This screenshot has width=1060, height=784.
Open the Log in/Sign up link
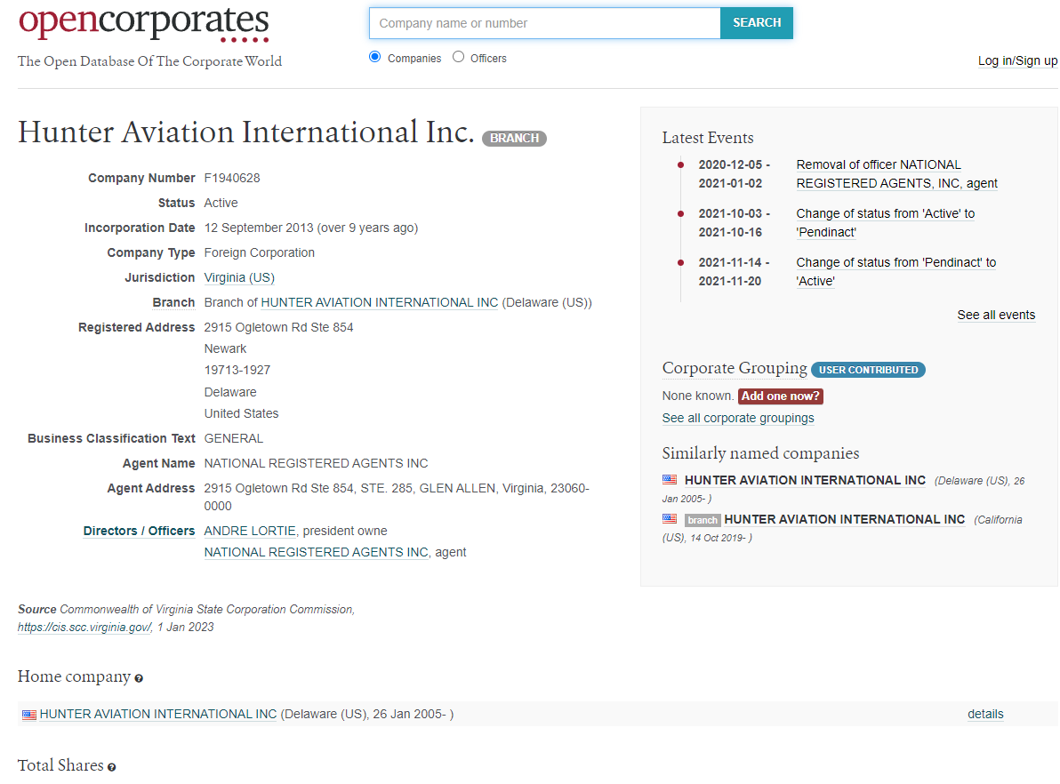[x=1017, y=60]
